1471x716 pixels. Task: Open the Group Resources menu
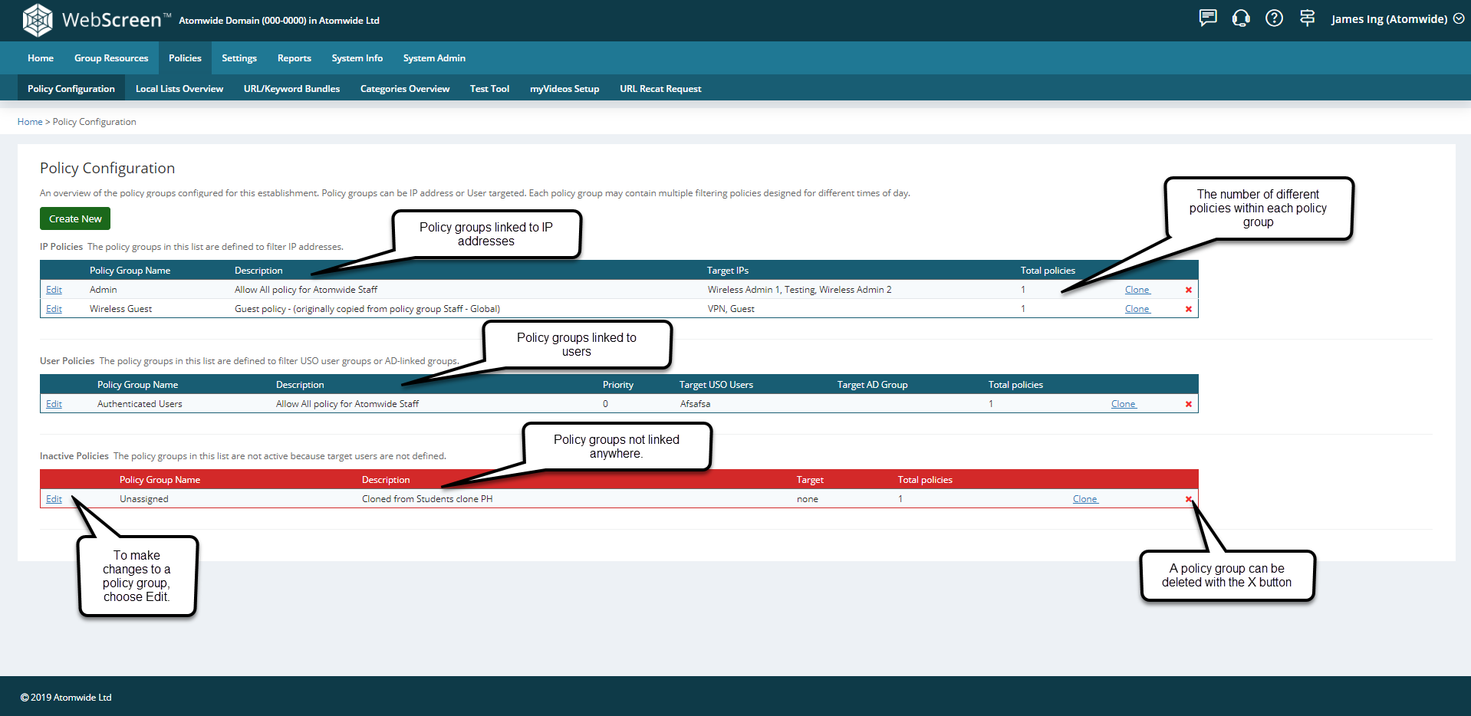point(111,58)
